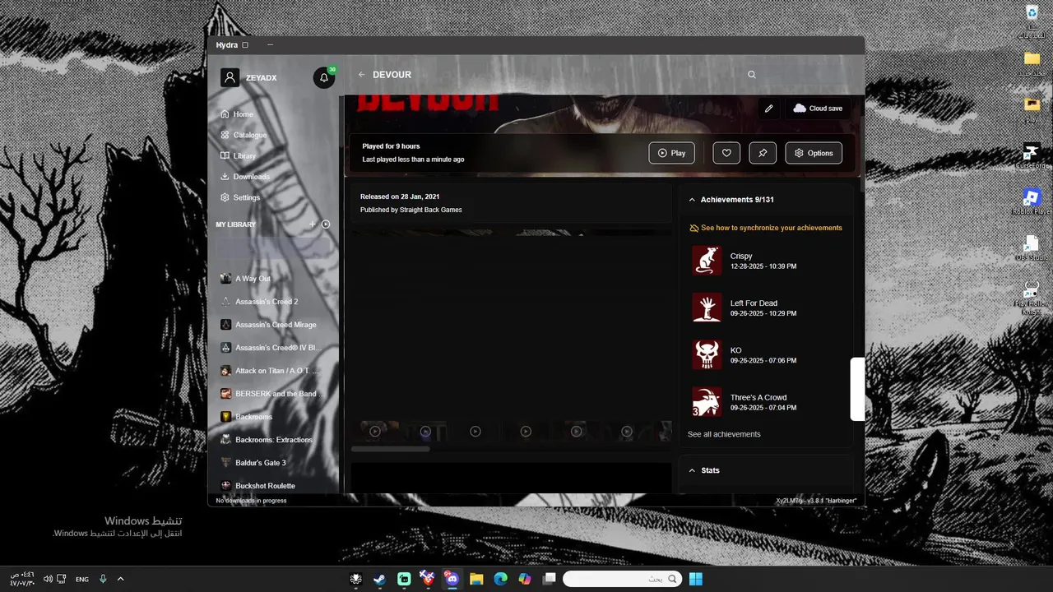Click 'No downloads in progress' status text
The image size is (1053, 592).
pos(251,501)
